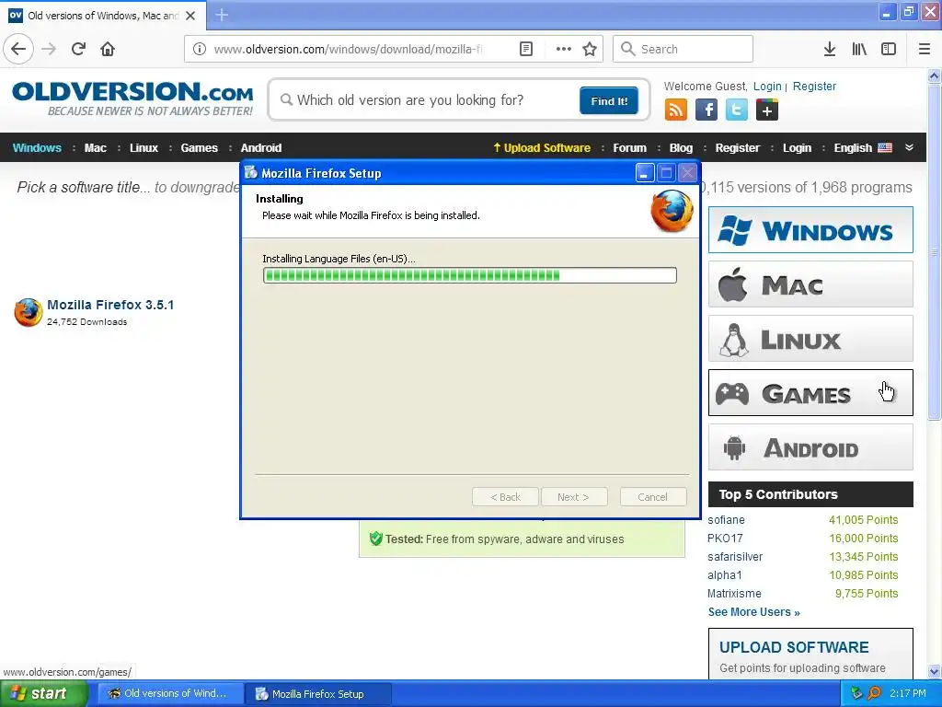Image resolution: width=942 pixels, height=707 pixels.
Task: Click the Mozilla Firefox 3.5.1 logo icon
Action: click(29, 312)
